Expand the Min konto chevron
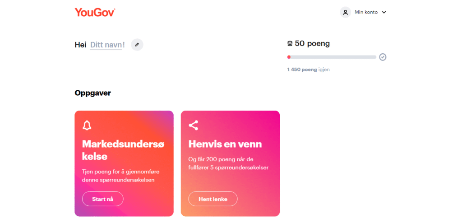The height and width of the screenshot is (223, 462). 383,12
